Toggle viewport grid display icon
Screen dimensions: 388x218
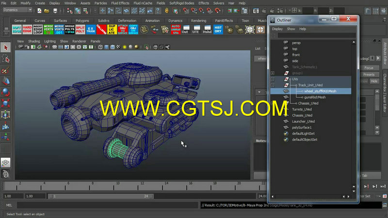[54, 47]
